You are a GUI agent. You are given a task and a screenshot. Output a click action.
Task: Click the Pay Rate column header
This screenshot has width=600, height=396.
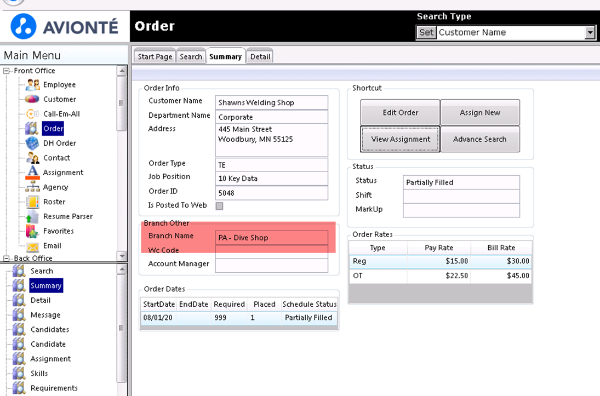(x=439, y=248)
